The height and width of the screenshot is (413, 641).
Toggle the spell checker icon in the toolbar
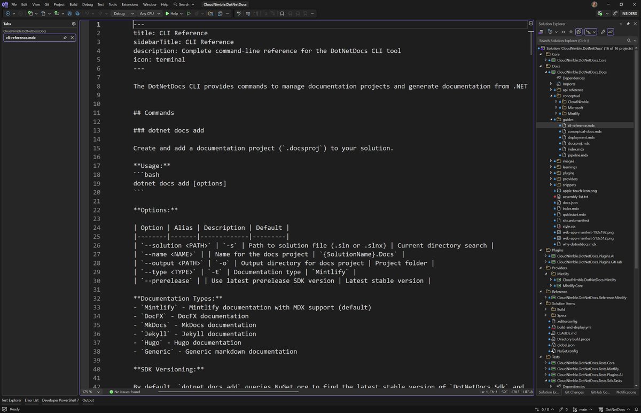pos(239,13)
